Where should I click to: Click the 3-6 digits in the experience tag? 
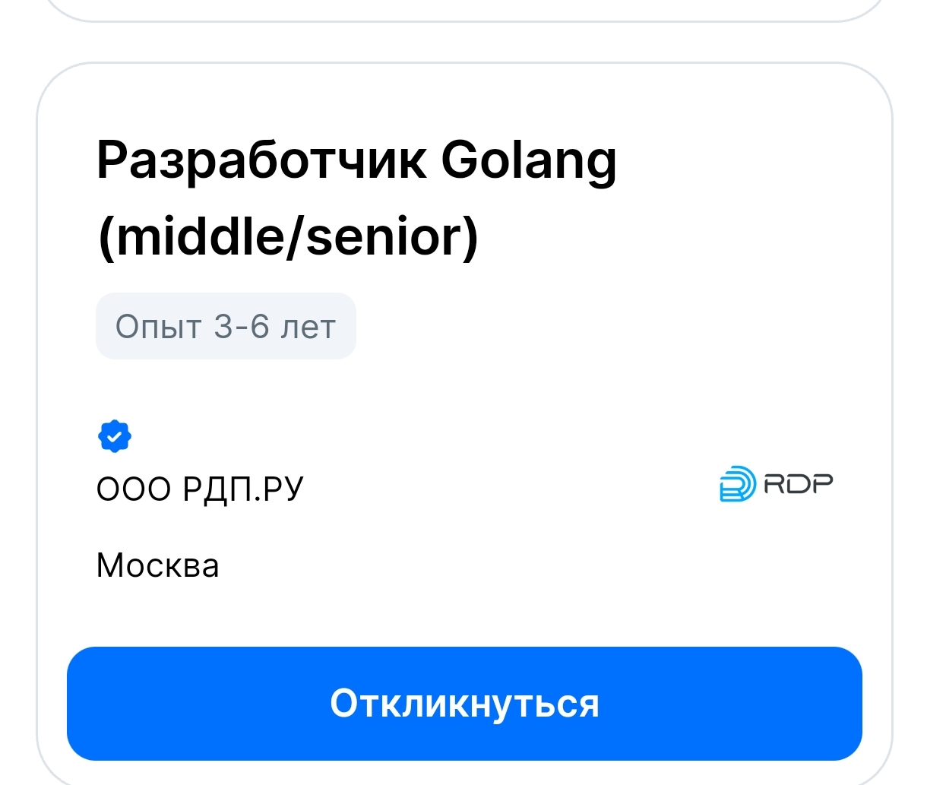[242, 327]
